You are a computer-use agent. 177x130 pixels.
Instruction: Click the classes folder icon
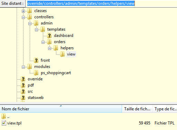[x=30, y=11]
